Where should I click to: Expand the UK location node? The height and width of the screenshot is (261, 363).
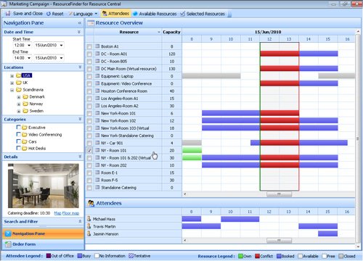(12, 83)
